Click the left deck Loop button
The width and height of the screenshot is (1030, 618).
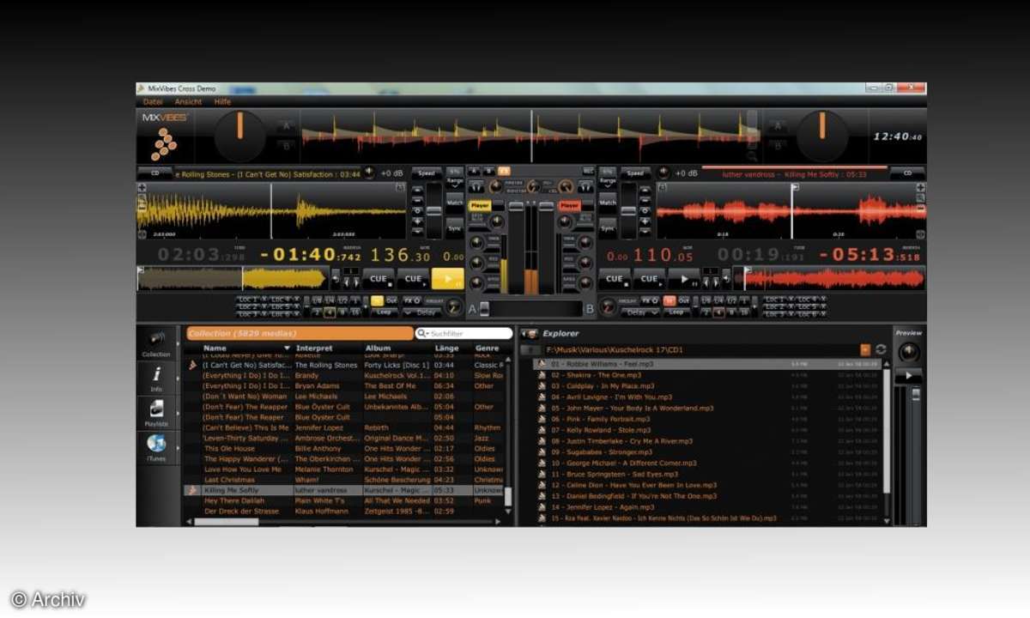[x=384, y=312]
